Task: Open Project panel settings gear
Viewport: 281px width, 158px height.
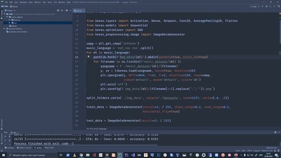Action: [67, 11]
